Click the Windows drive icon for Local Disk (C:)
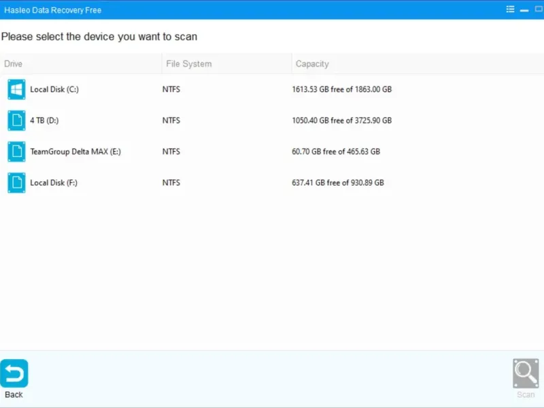544x408 pixels. pyautogui.click(x=16, y=90)
